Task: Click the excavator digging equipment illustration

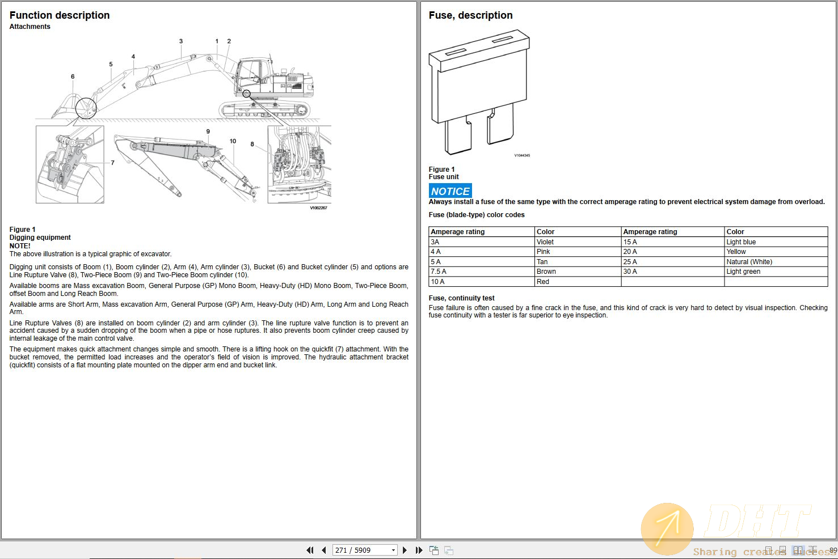Action: coord(183,124)
